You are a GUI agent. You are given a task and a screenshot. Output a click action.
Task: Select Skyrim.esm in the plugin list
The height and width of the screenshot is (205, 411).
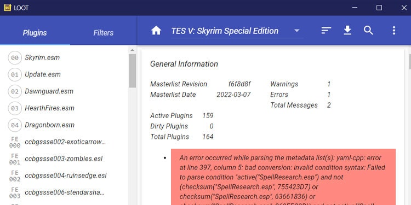coord(42,57)
